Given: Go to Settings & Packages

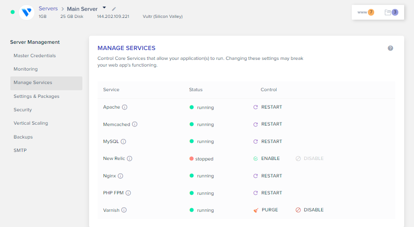Looking at the screenshot, I should coord(36,97).
